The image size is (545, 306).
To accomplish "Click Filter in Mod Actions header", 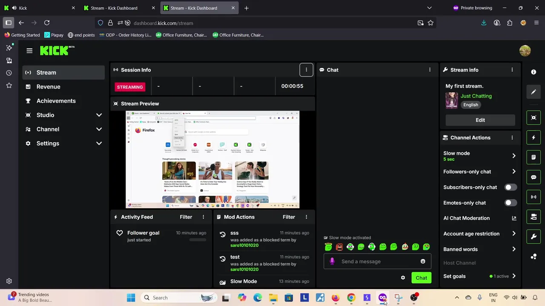I will pyautogui.click(x=289, y=217).
